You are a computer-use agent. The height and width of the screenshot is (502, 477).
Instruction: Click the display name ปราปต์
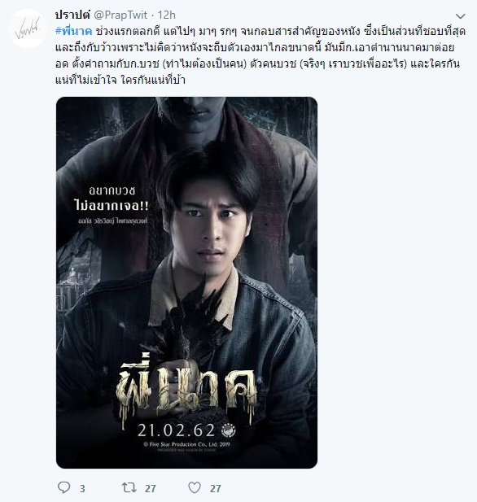(x=72, y=15)
